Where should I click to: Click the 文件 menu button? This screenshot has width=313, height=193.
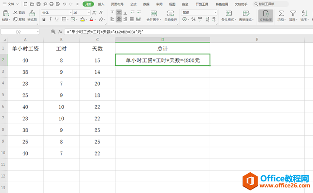10,4
